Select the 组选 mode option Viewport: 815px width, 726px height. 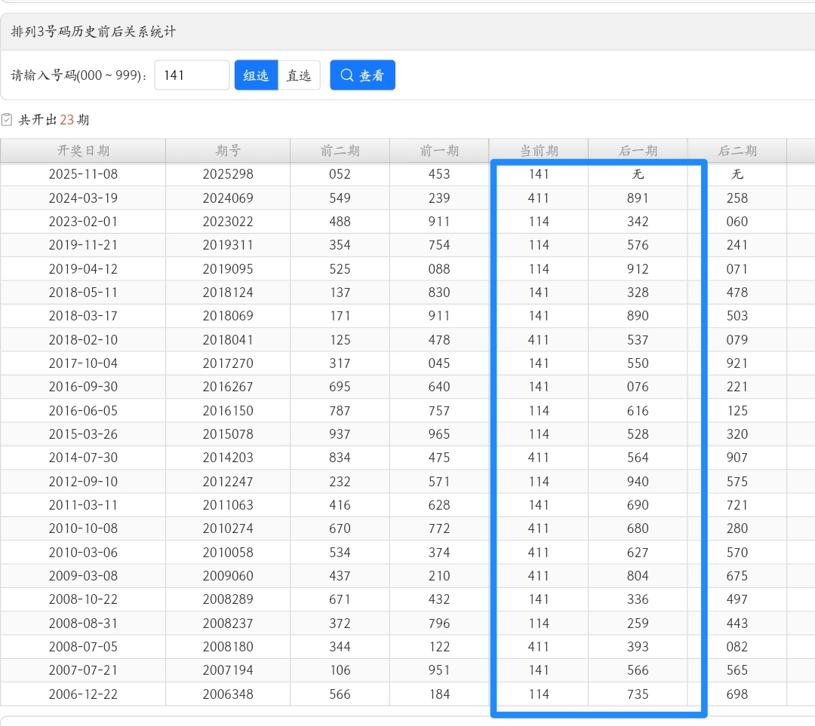(x=256, y=75)
